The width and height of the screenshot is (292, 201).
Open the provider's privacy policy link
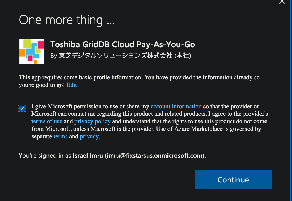[x=92, y=121]
